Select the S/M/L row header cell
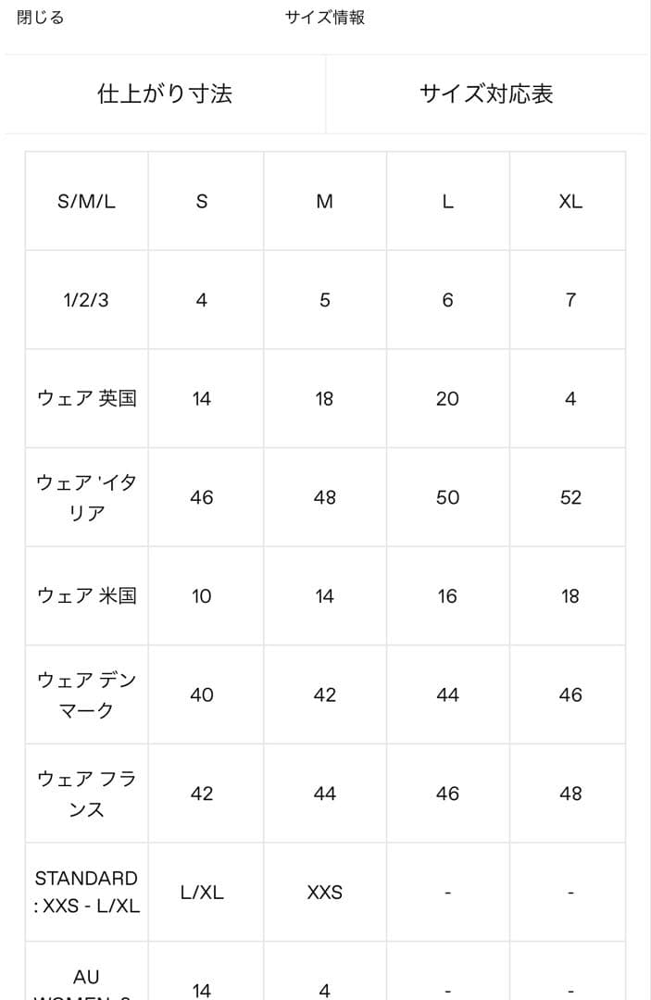This screenshot has width=651, height=1000. [x=86, y=201]
